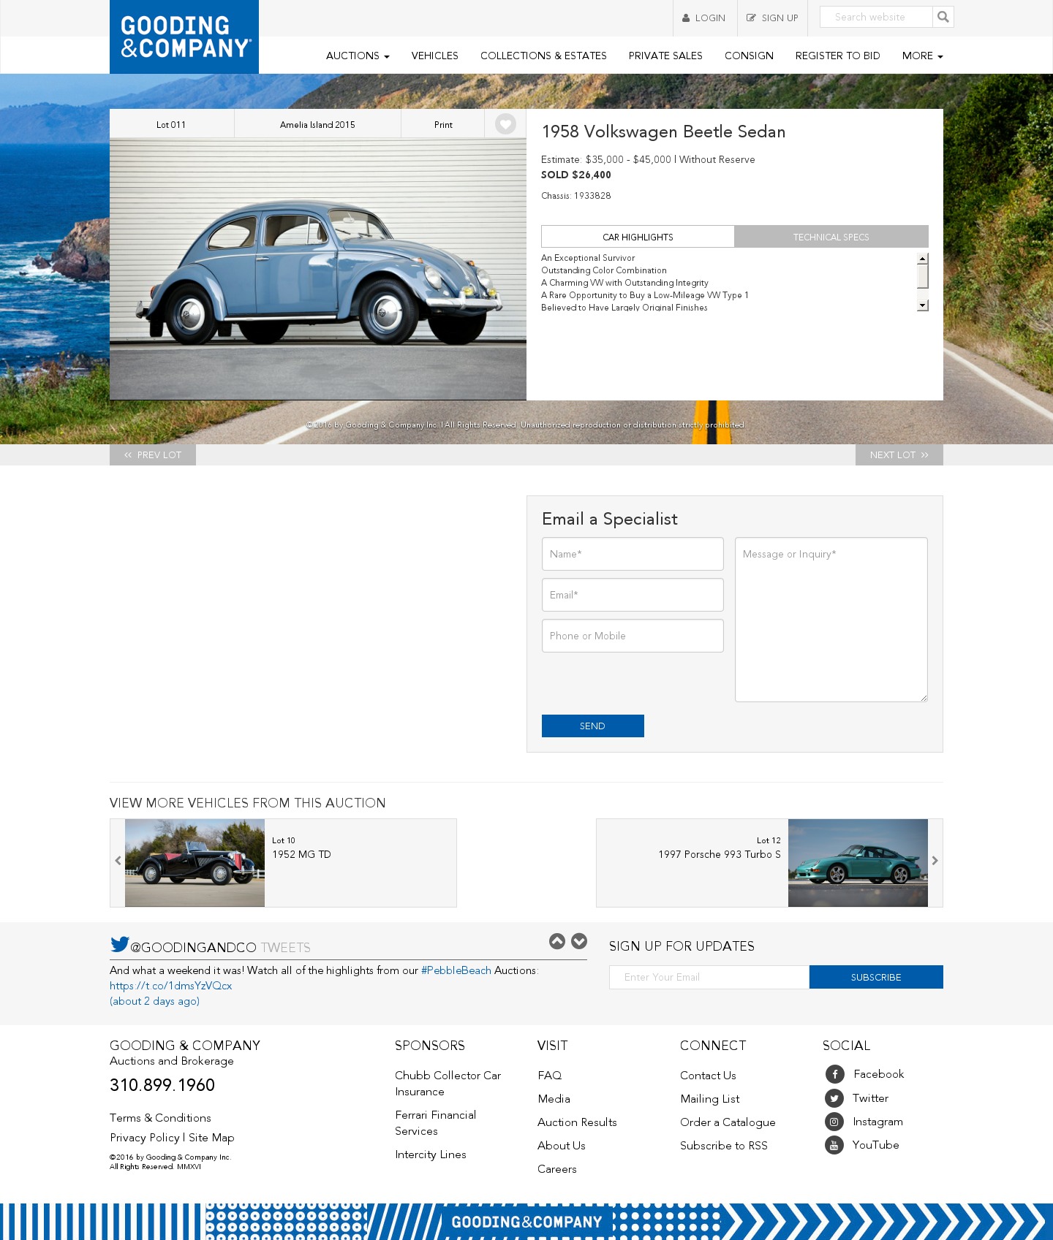Open Site Map link
The image size is (1053, 1240).
(211, 1138)
